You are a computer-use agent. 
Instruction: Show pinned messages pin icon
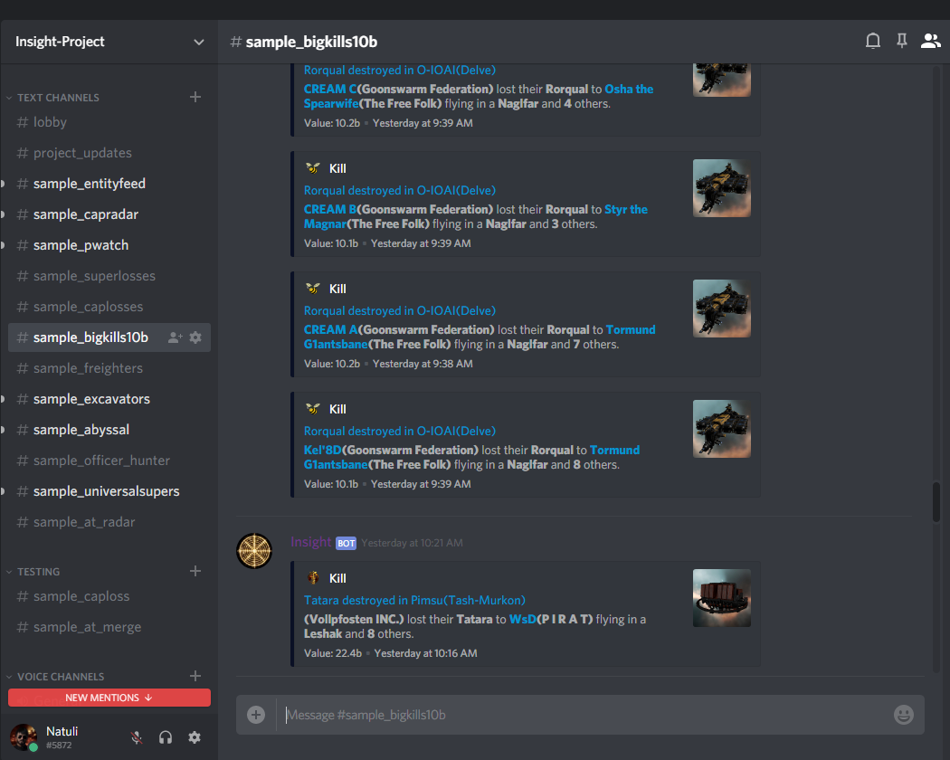pyautogui.click(x=901, y=41)
